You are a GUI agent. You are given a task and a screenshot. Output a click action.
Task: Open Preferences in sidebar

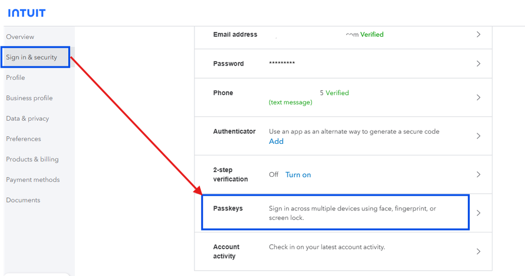point(24,139)
